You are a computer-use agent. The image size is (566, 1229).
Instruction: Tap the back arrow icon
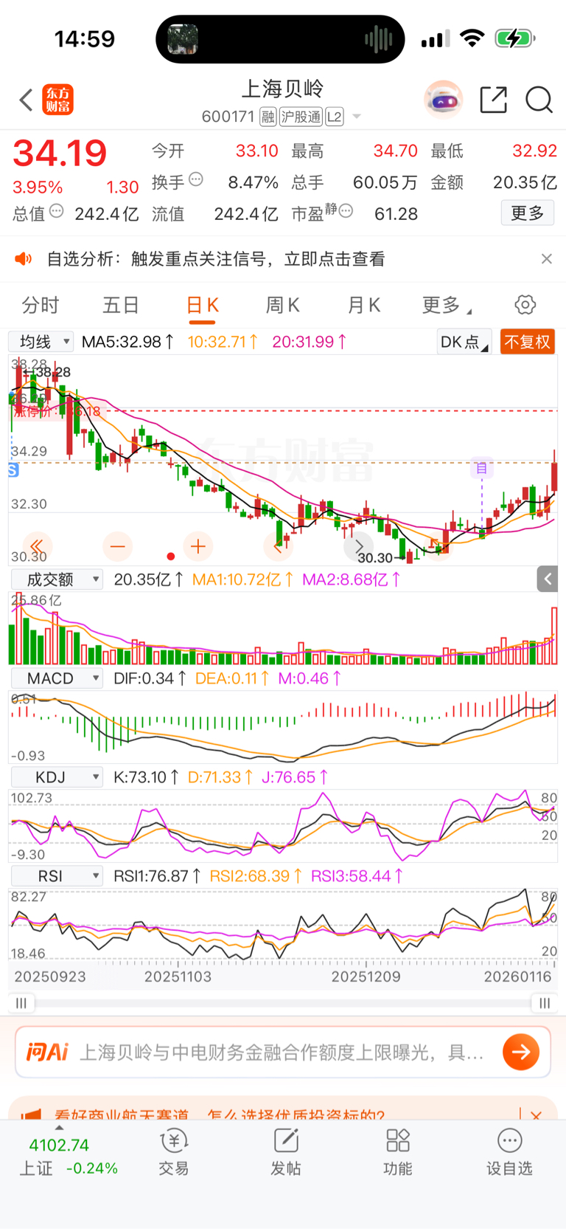26,100
